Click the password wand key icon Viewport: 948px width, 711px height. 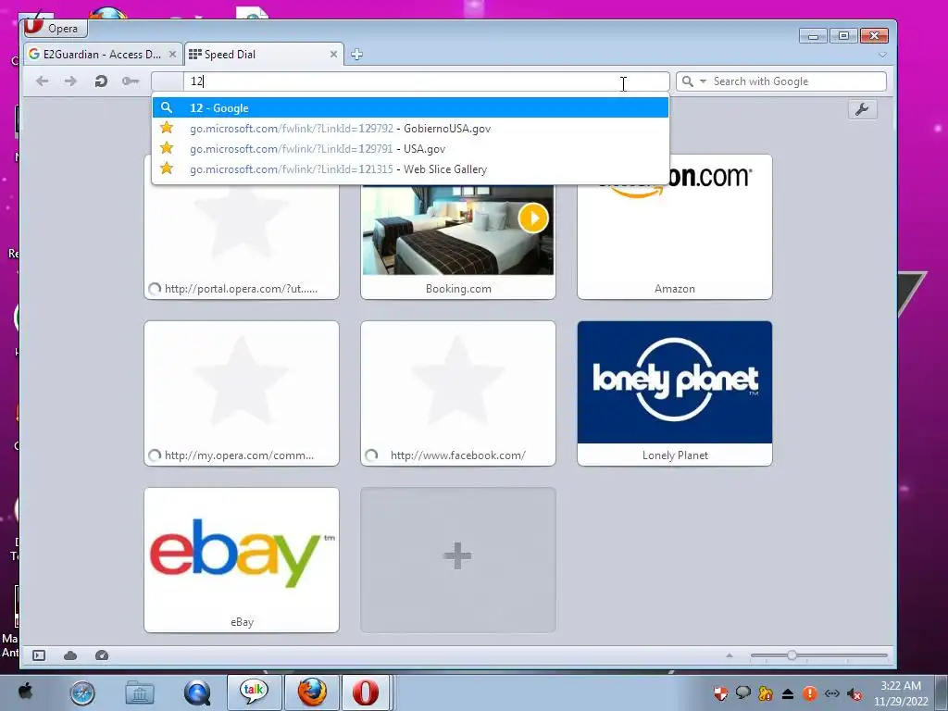click(131, 81)
